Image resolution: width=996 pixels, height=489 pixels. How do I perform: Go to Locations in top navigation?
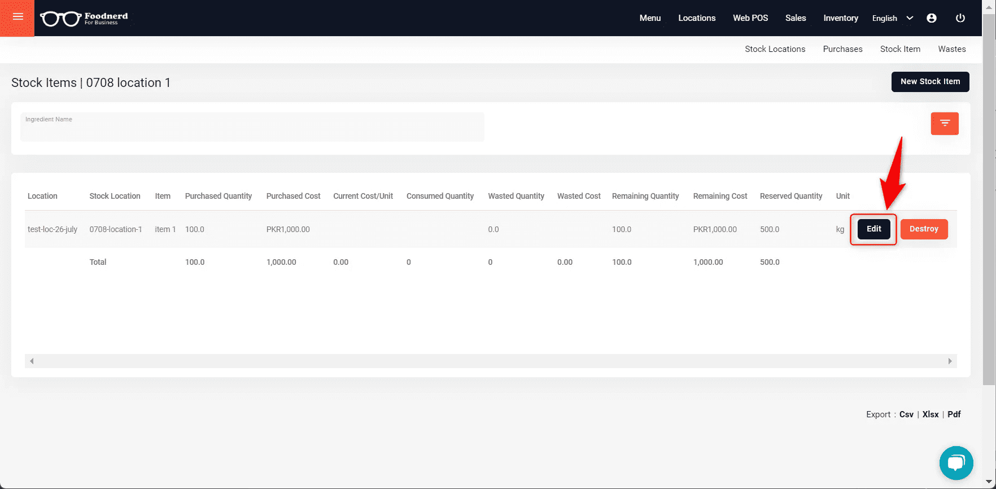click(697, 18)
